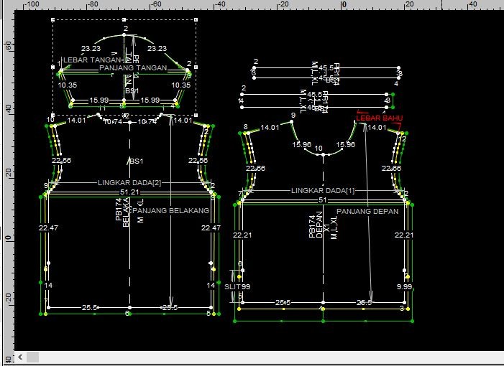This screenshot has height=366, width=504.
Task: Select the sleeve cap top point 2
Action: click(125, 34)
